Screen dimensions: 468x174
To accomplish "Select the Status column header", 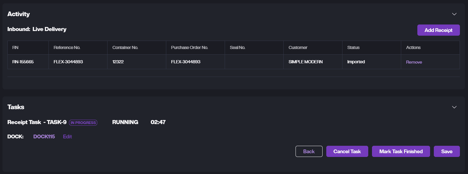I will pyautogui.click(x=353, y=47).
